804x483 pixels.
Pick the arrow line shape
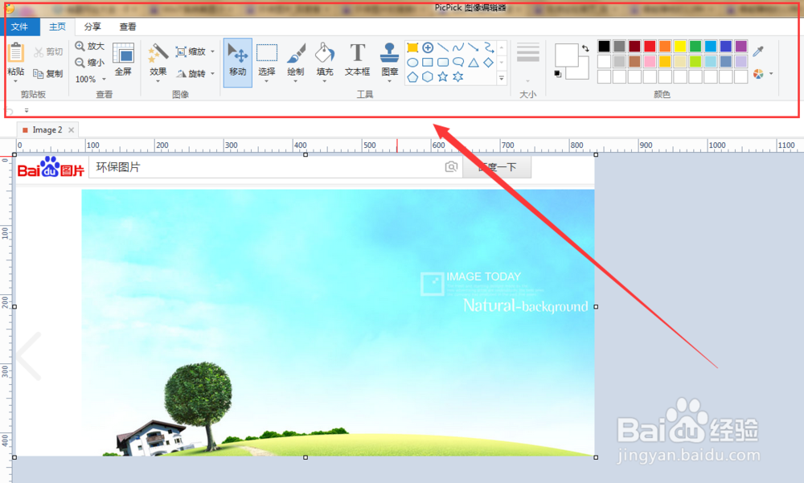[x=474, y=47]
